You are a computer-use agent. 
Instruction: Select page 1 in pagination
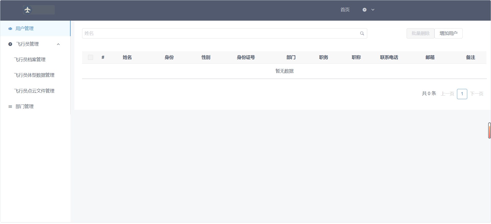[x=462, y=94]
